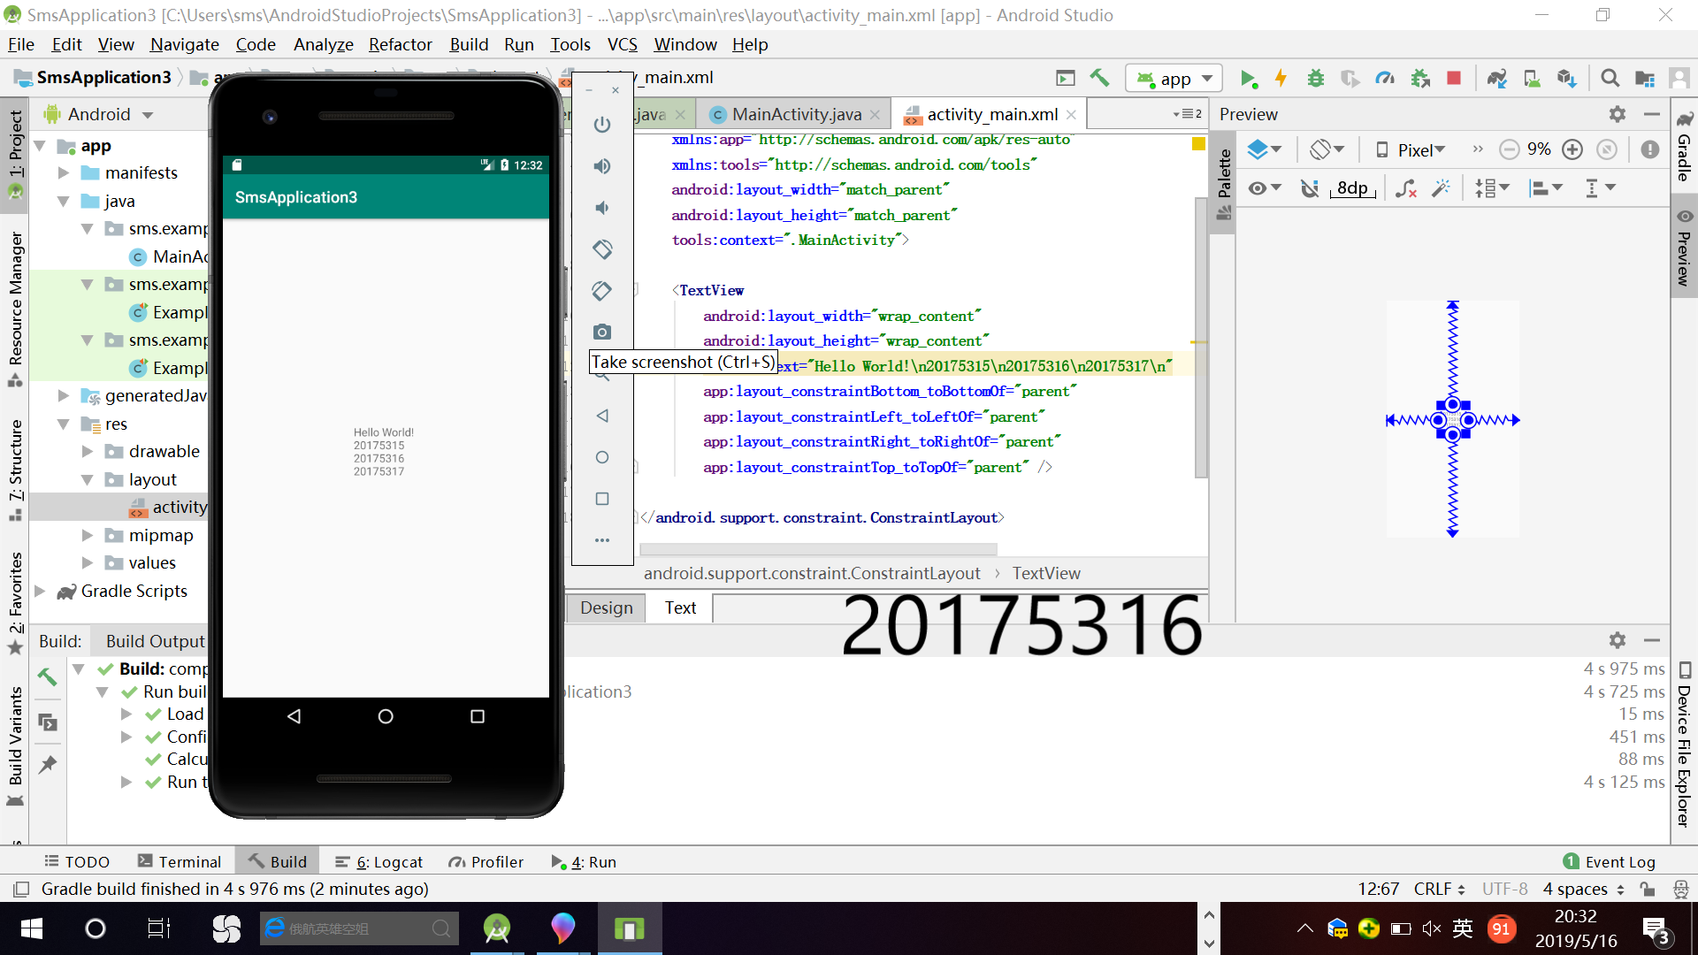
Task: Open the Build menu
Action: point(469,44)
